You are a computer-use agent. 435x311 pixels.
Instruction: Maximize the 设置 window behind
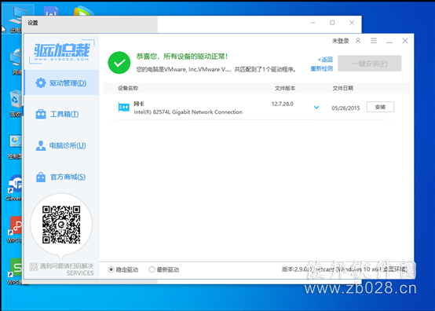pyautogui.click(x=332, y=23)
